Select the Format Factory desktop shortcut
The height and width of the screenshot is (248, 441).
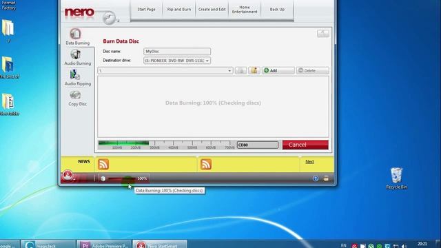point(8,6)
